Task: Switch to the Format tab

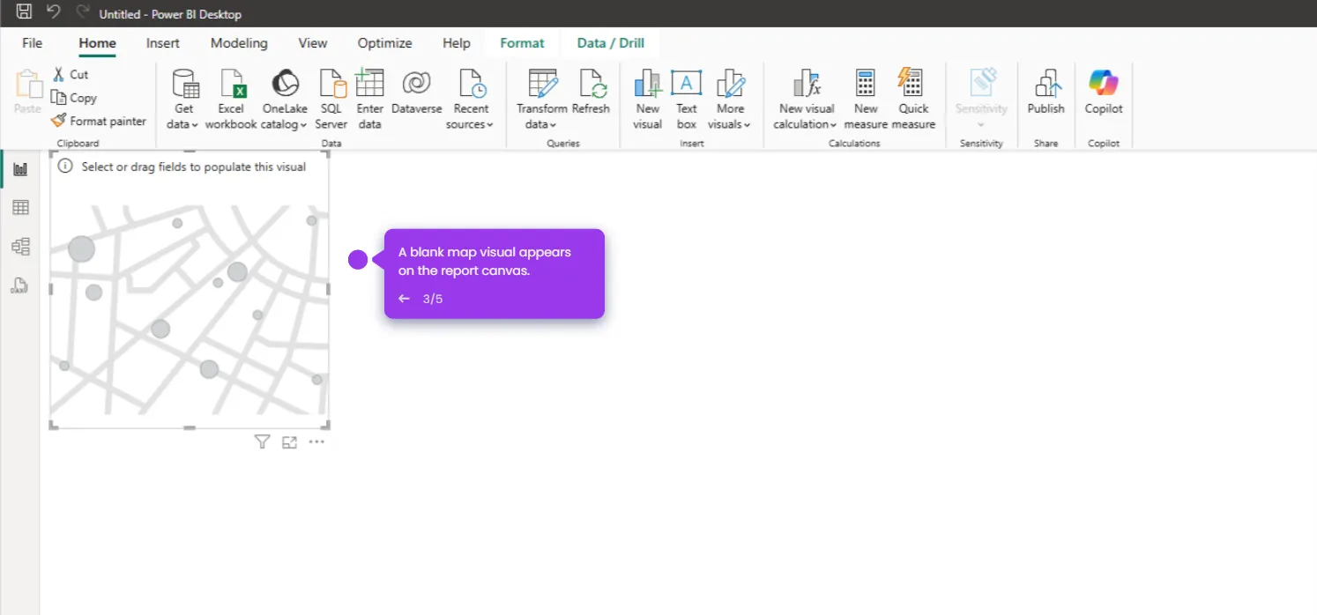Action: pyautogui.click(x=522, y=43)
